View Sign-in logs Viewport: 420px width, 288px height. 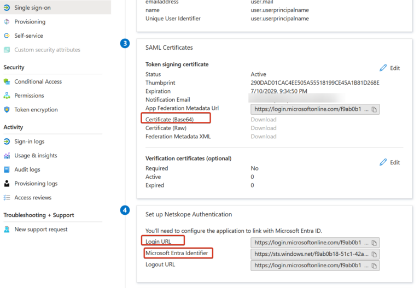(30, 142)
